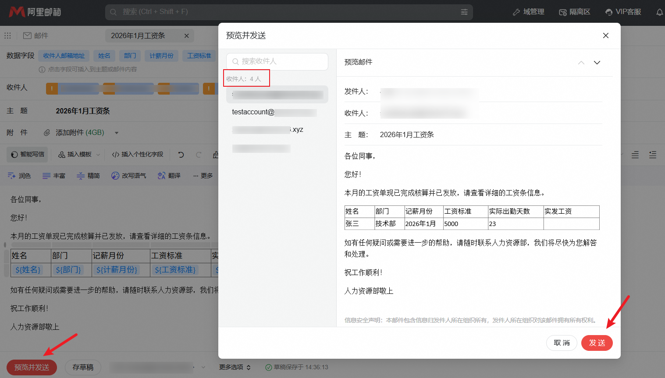Click 取消 to cancel sending
The image size is (665, 378).
coord(562,343)
